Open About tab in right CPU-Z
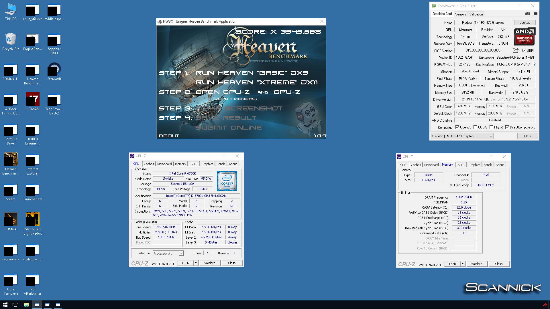This screenshot has height=309, width=550. click(500, 165)
